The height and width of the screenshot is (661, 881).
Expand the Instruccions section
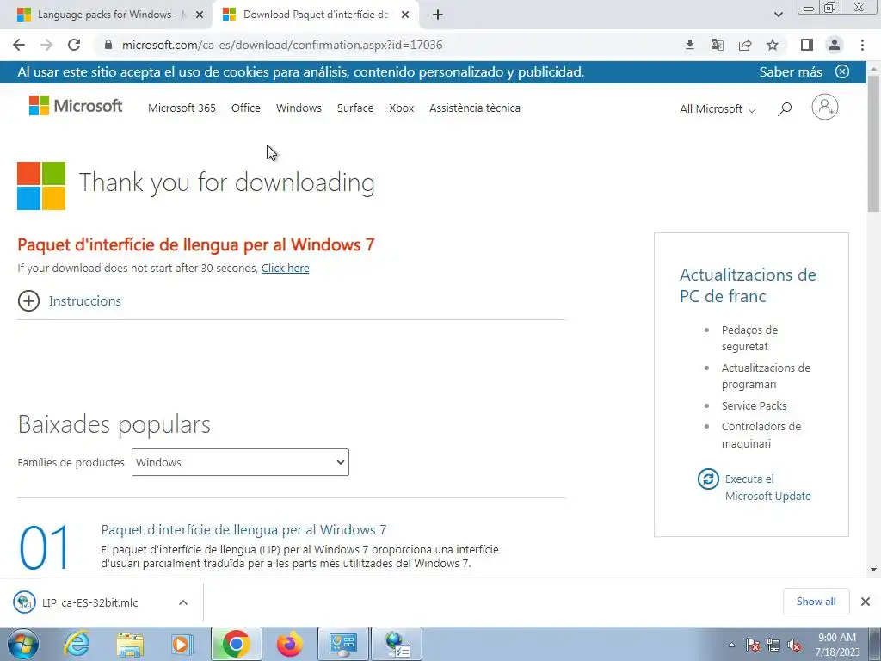click(70, 300)
